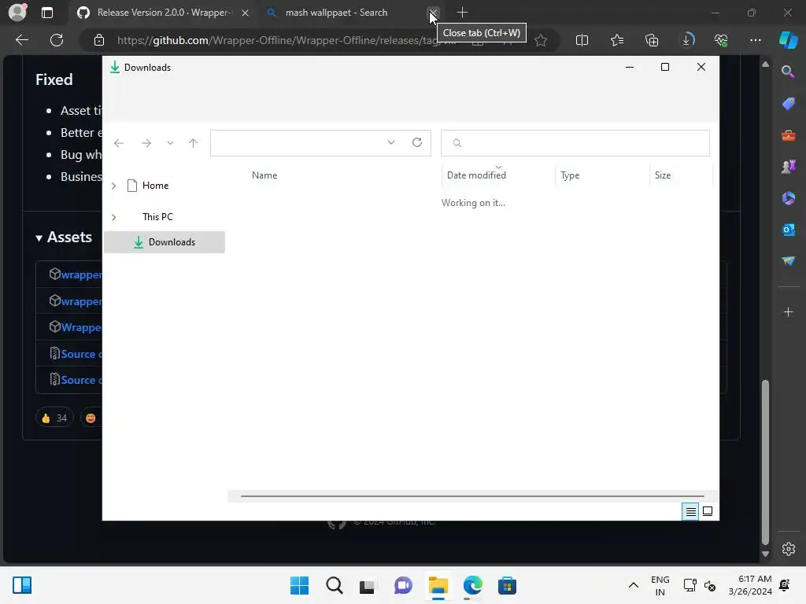806x604 pixels.
Task: Open the Edge sidebar Drop paper plane icon
Action: (788, 261)
